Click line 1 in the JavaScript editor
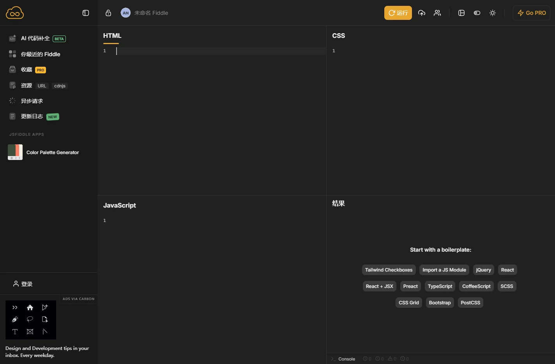The width and height of the screenshot is (555, 364). [220, 220]
